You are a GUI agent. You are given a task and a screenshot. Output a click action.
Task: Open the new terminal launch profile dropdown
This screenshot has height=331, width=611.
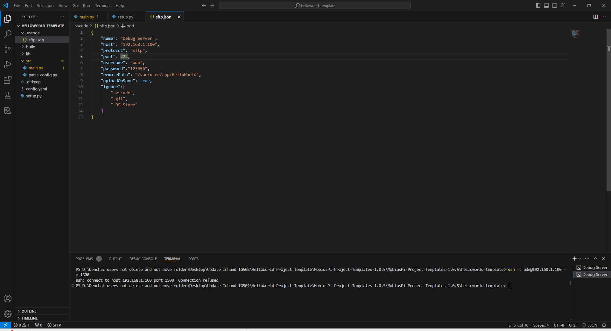pos(580,259)
